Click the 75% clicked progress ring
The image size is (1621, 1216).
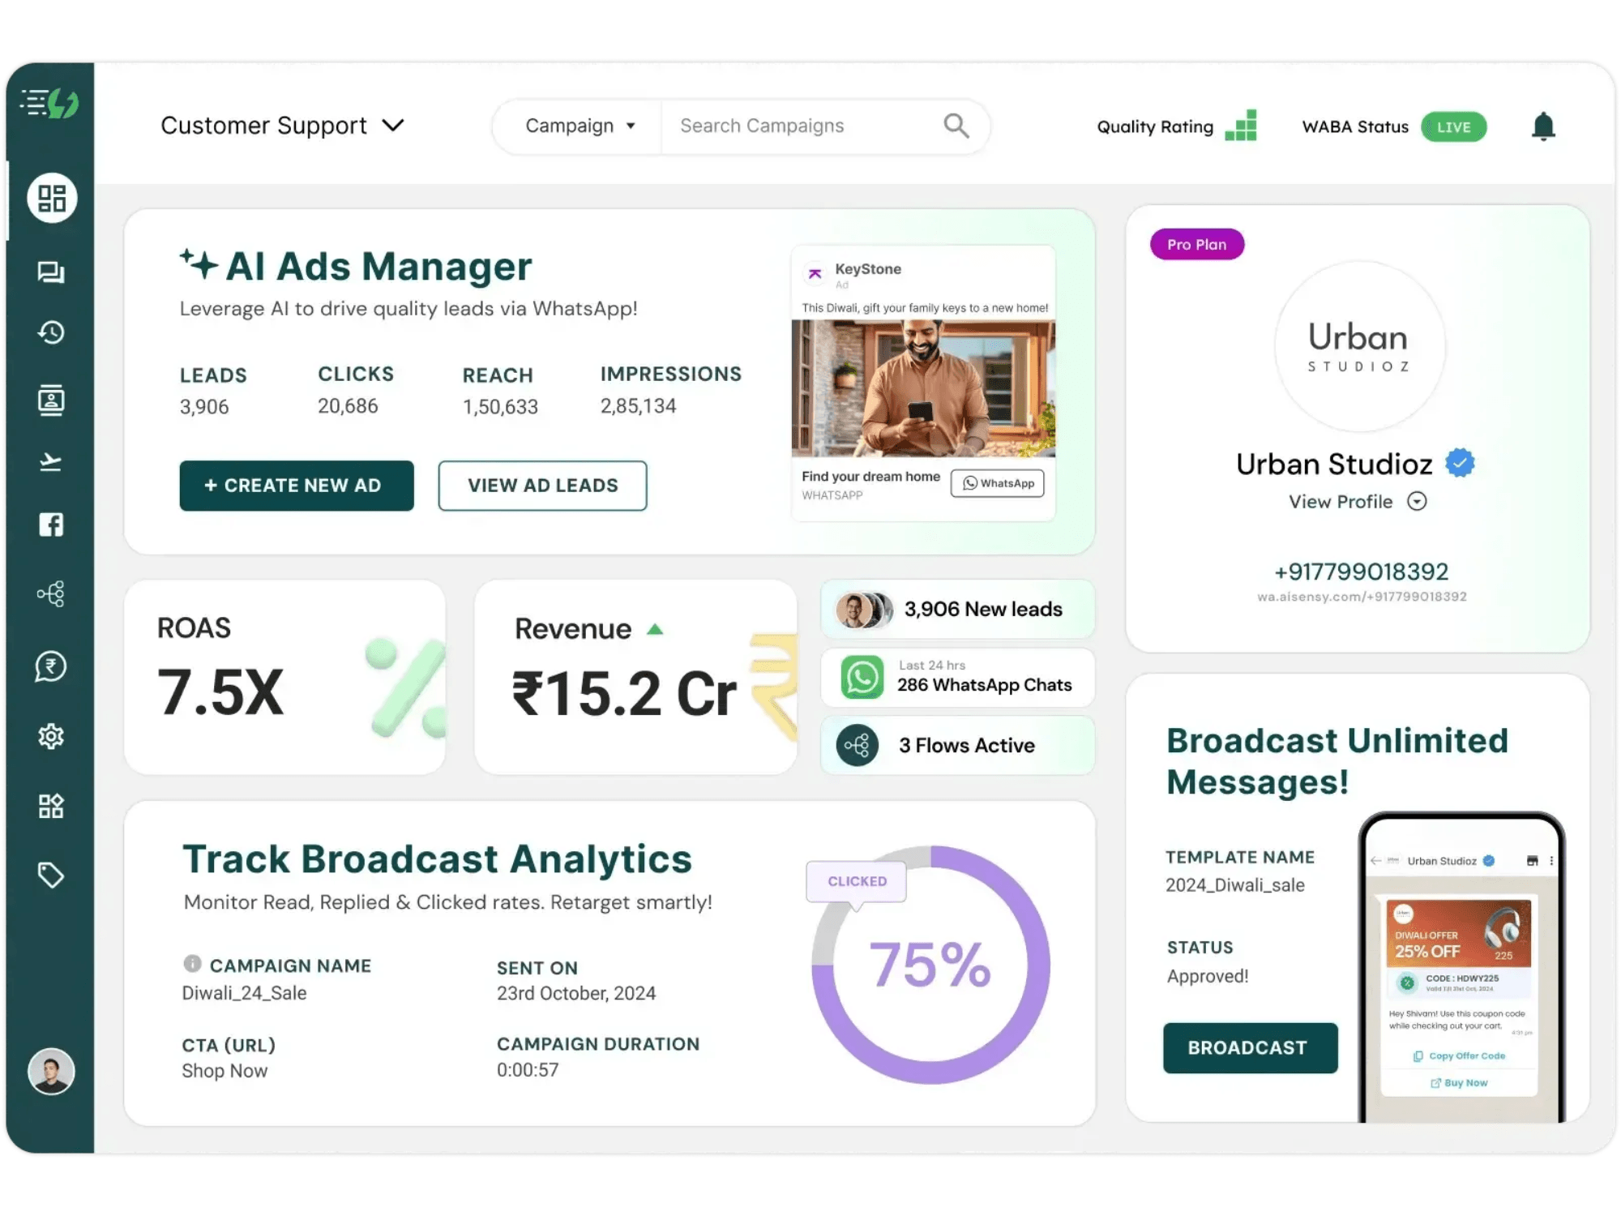(x=930, y=965)
